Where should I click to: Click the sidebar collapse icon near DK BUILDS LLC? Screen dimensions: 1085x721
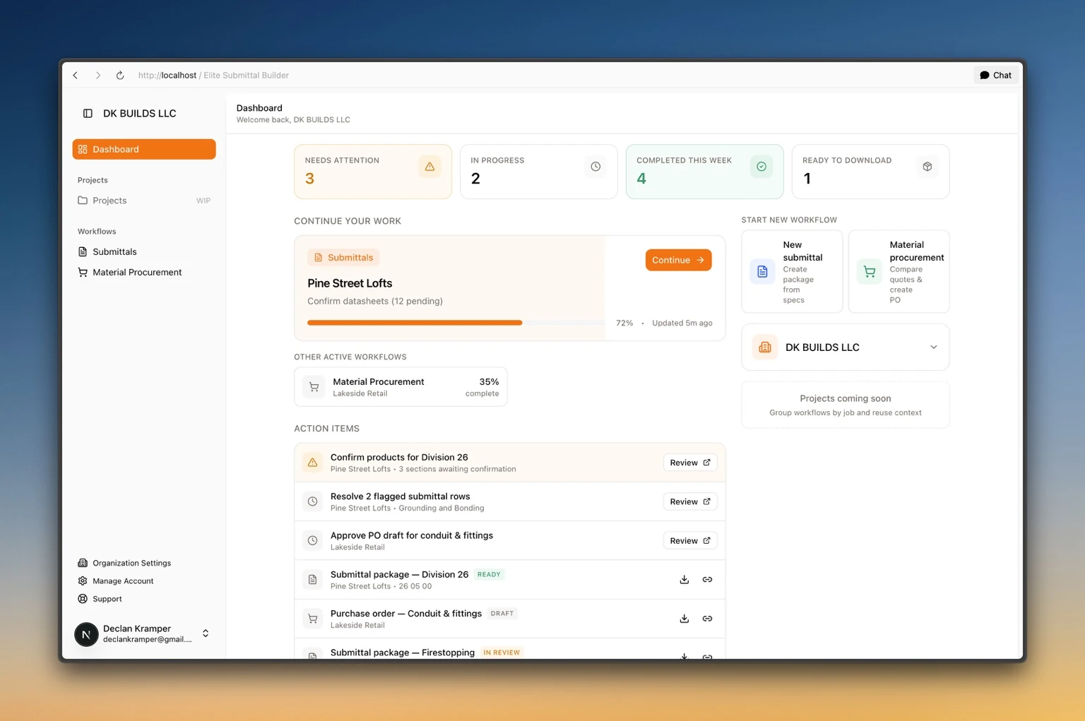click(87, 113)
